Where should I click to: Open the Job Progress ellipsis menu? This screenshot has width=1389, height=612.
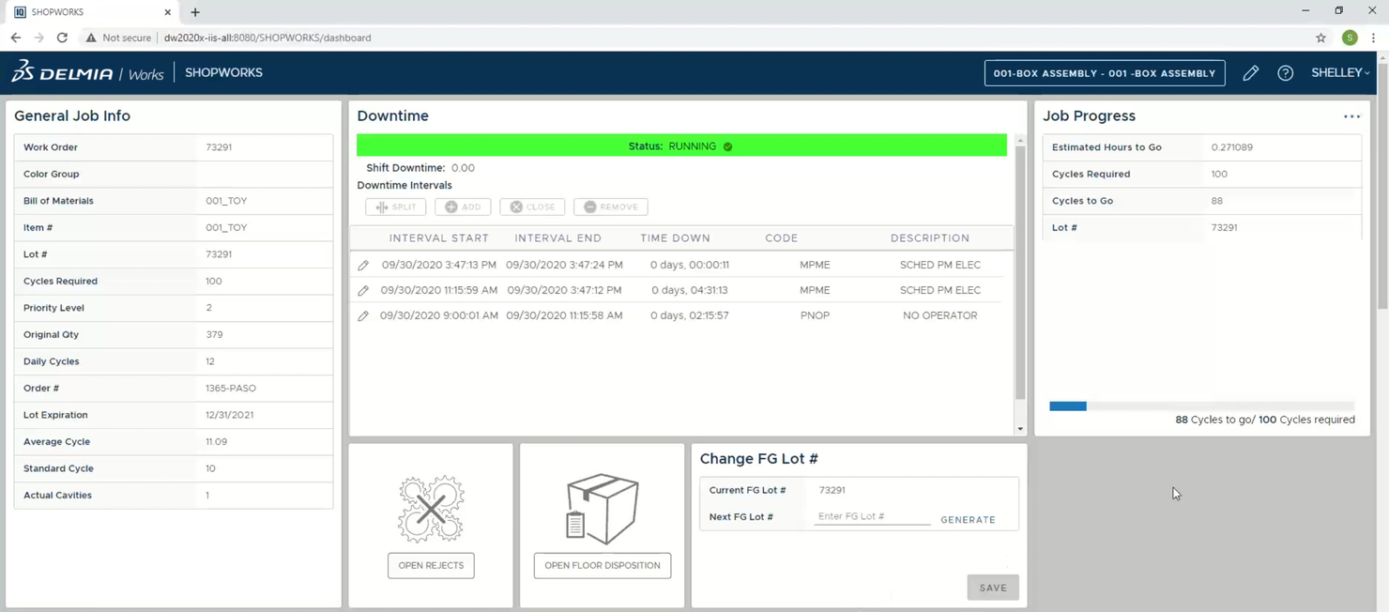click(1351, 115)
